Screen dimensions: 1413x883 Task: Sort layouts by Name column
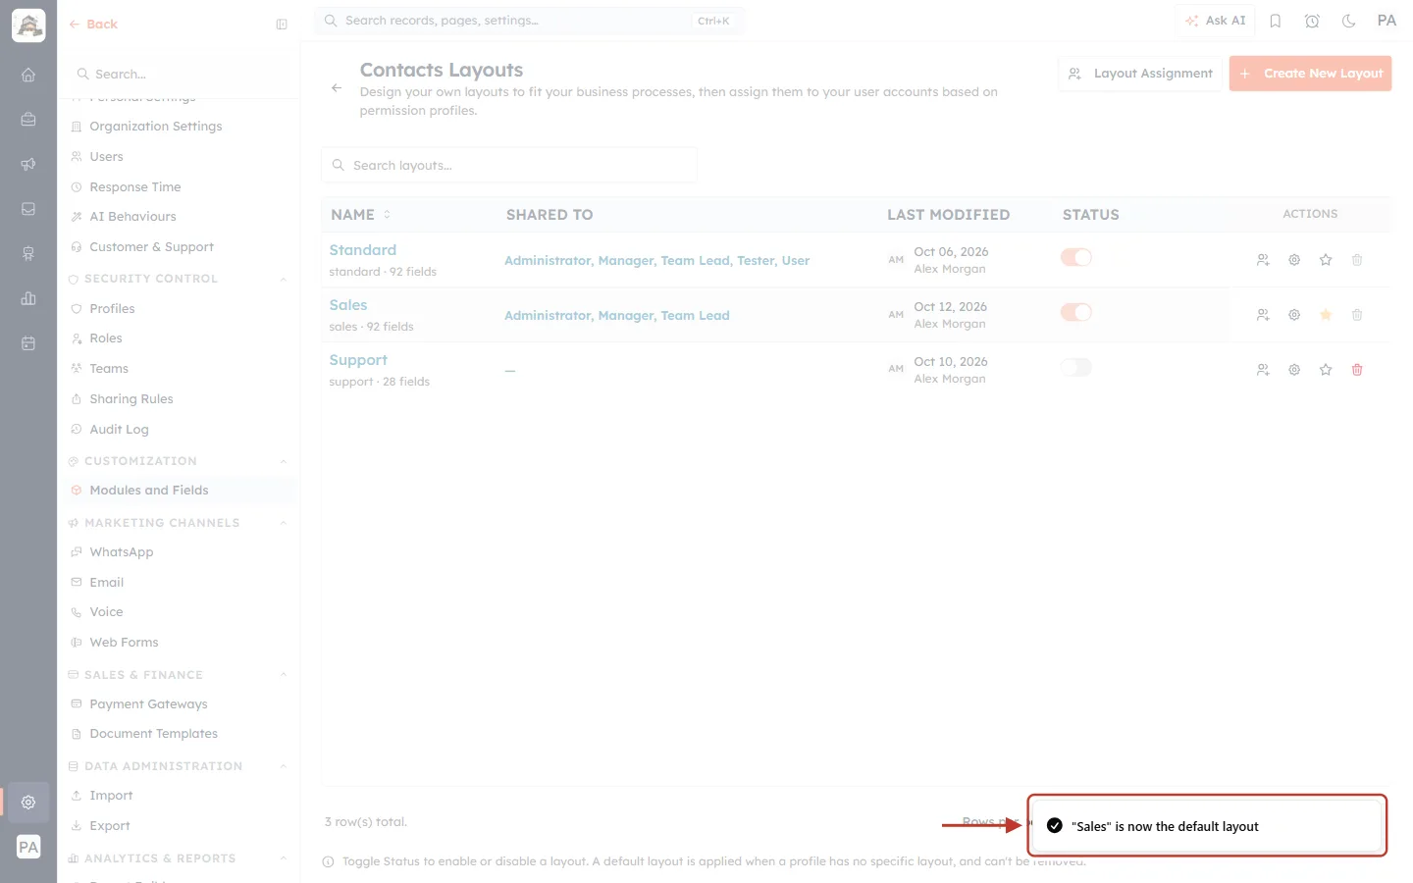(x=361, y=215)
